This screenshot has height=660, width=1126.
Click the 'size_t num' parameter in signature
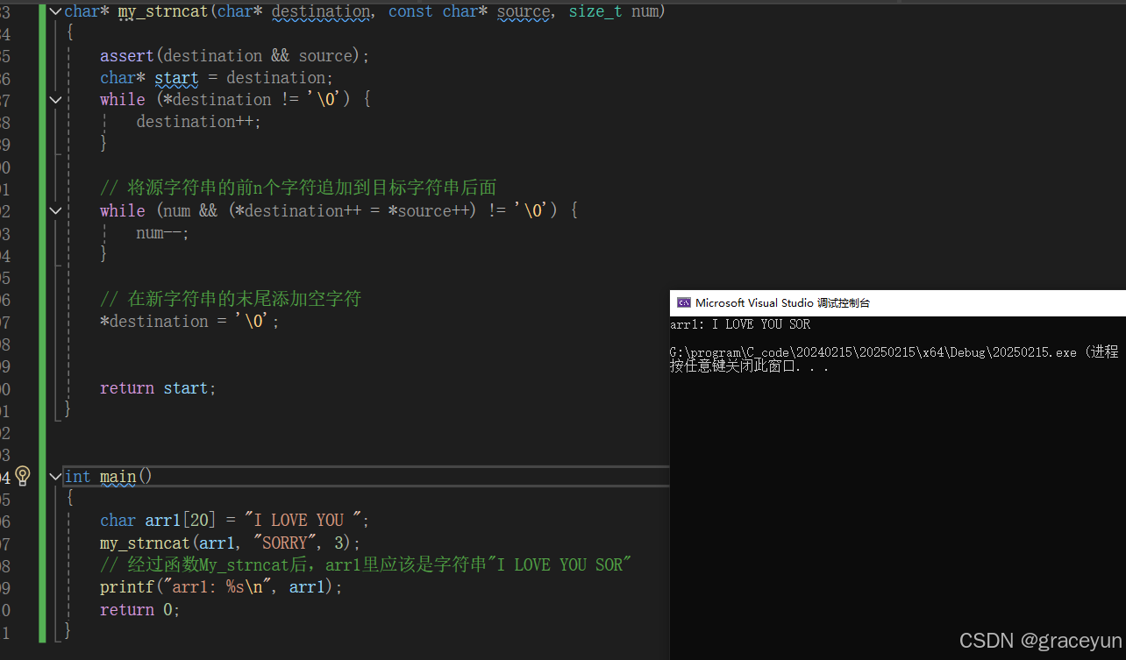612,11
